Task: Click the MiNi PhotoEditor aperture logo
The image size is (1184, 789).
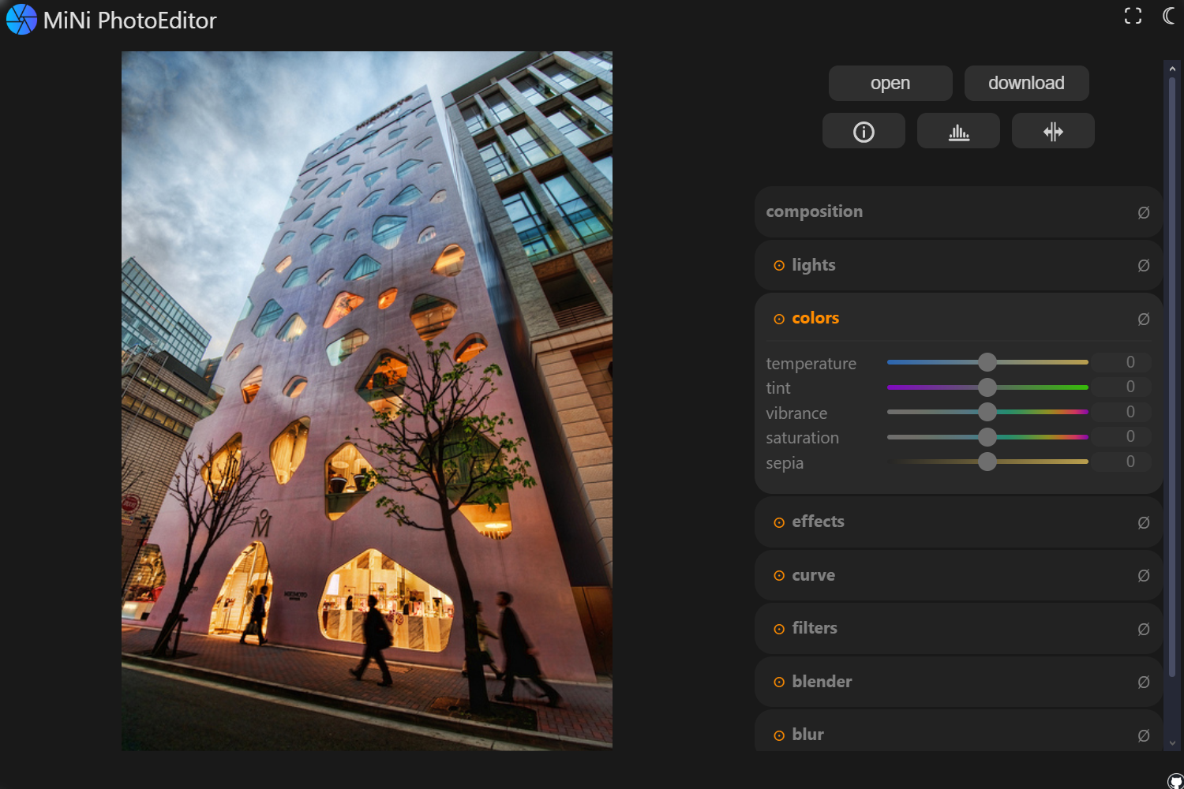Action: tap(21, 20)
